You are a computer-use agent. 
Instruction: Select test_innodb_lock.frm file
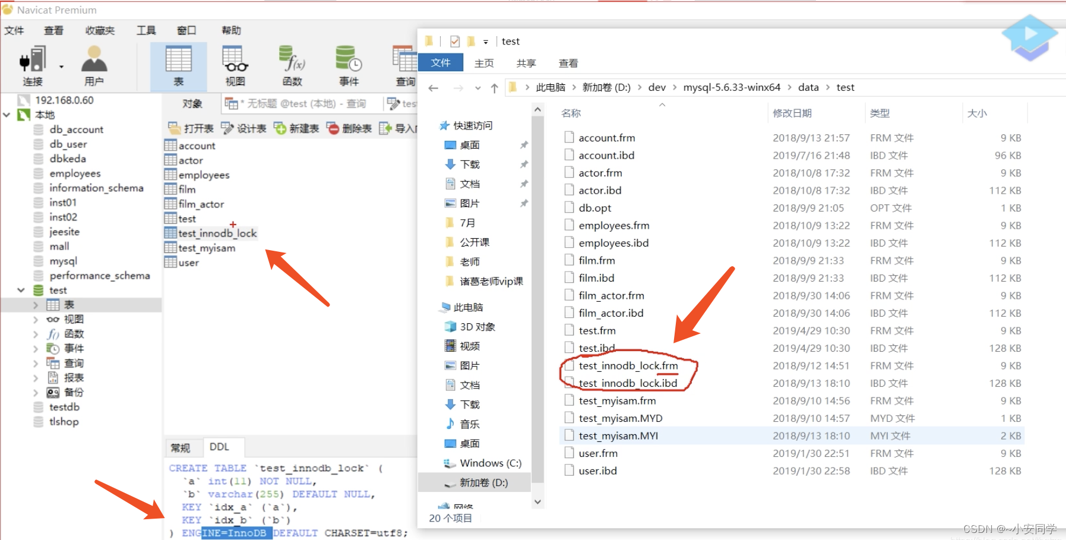(628, 366)
